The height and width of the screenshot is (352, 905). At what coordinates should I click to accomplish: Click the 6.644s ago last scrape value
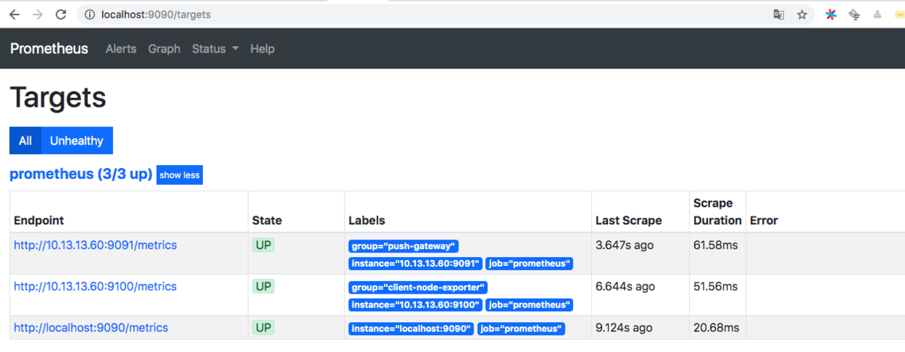(624, 286)
